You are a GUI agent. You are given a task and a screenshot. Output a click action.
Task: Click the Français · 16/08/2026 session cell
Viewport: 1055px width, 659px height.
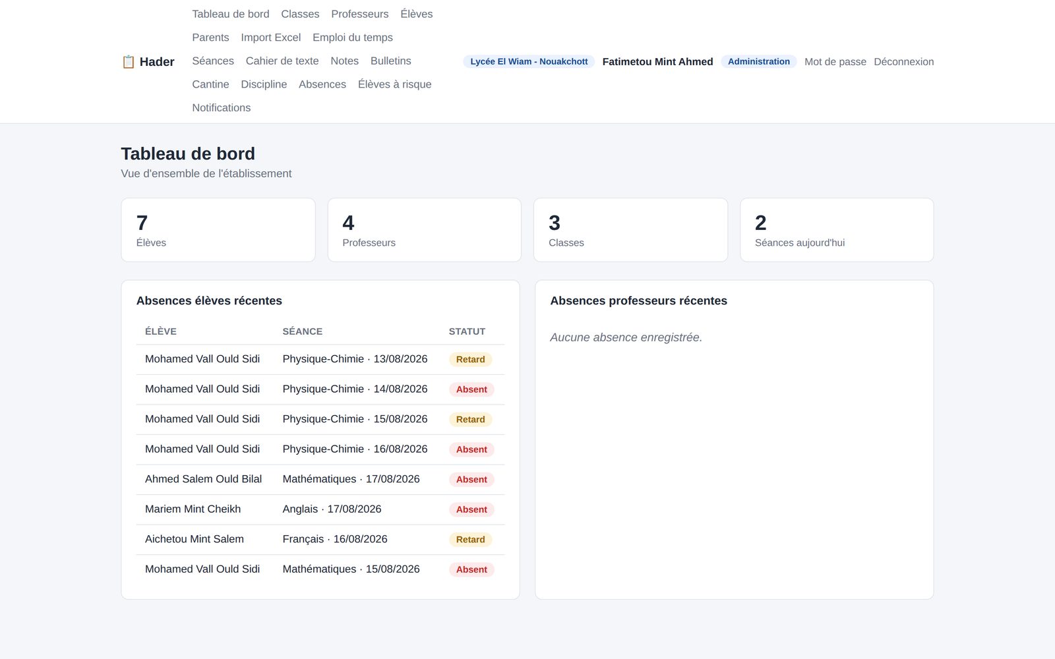coord(335,539)
